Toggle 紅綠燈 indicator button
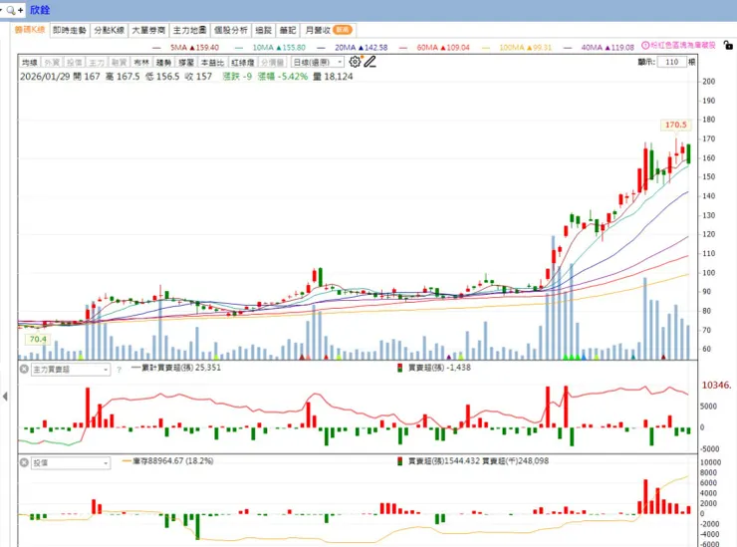The width and height of the screenshot is (737, 547). click(243, 62)
